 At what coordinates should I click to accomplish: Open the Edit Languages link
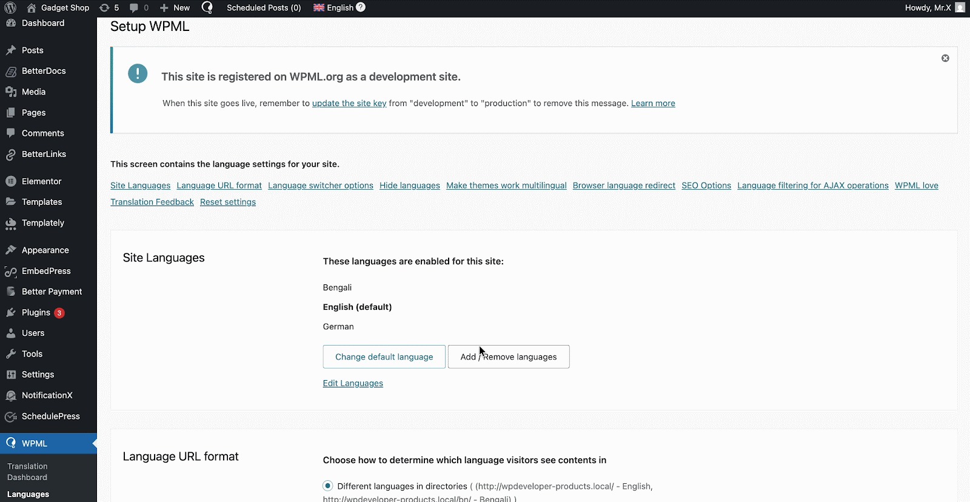353,383
